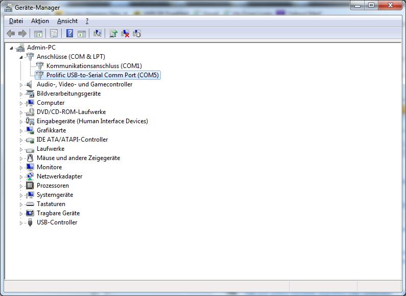The image size is (406, 296).
Task: Toggle the console tree show/hide icon
Action: [38, 33]
